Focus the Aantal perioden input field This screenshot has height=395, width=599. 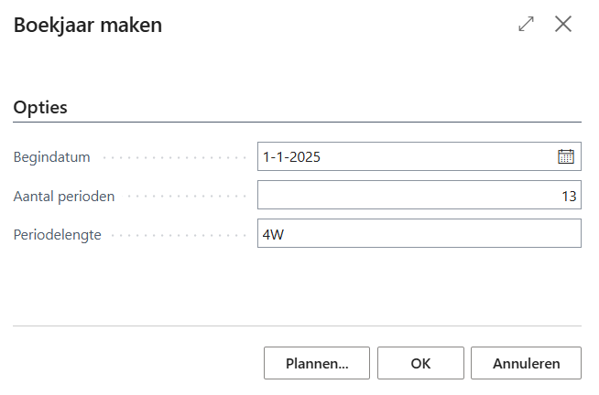[x=419, y=195]
